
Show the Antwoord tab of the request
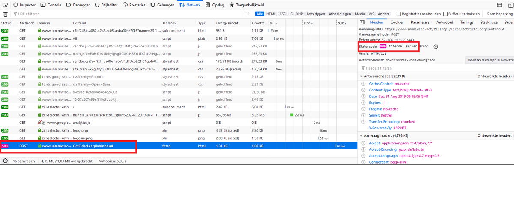tap(445, 22)
